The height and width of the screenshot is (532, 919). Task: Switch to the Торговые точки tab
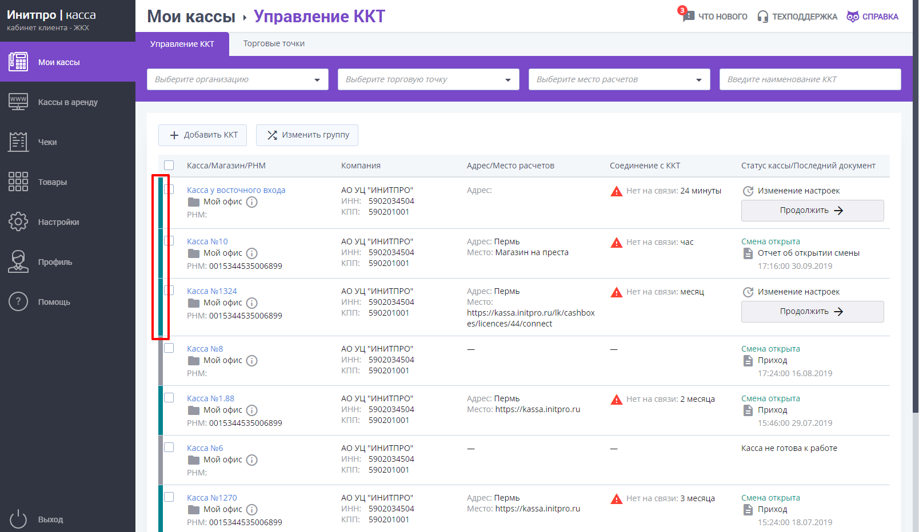click(274, 44)
